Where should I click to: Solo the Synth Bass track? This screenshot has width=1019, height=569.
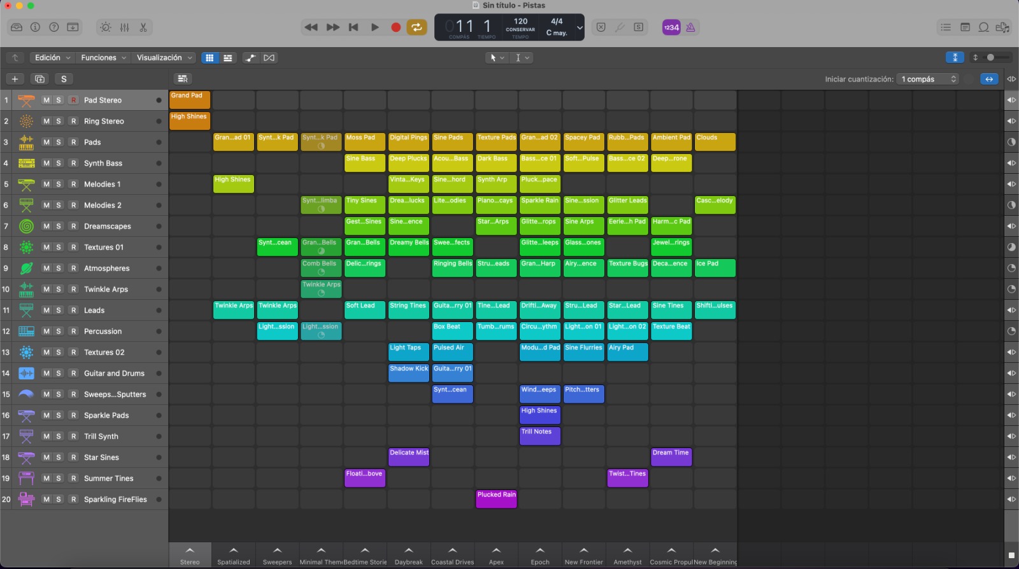(x=59, y=164)
